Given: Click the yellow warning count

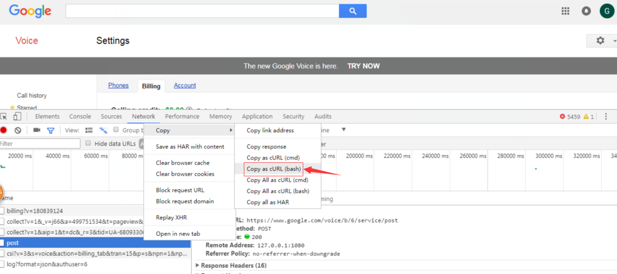Looking at the screenshot, I should click(589, 116).
